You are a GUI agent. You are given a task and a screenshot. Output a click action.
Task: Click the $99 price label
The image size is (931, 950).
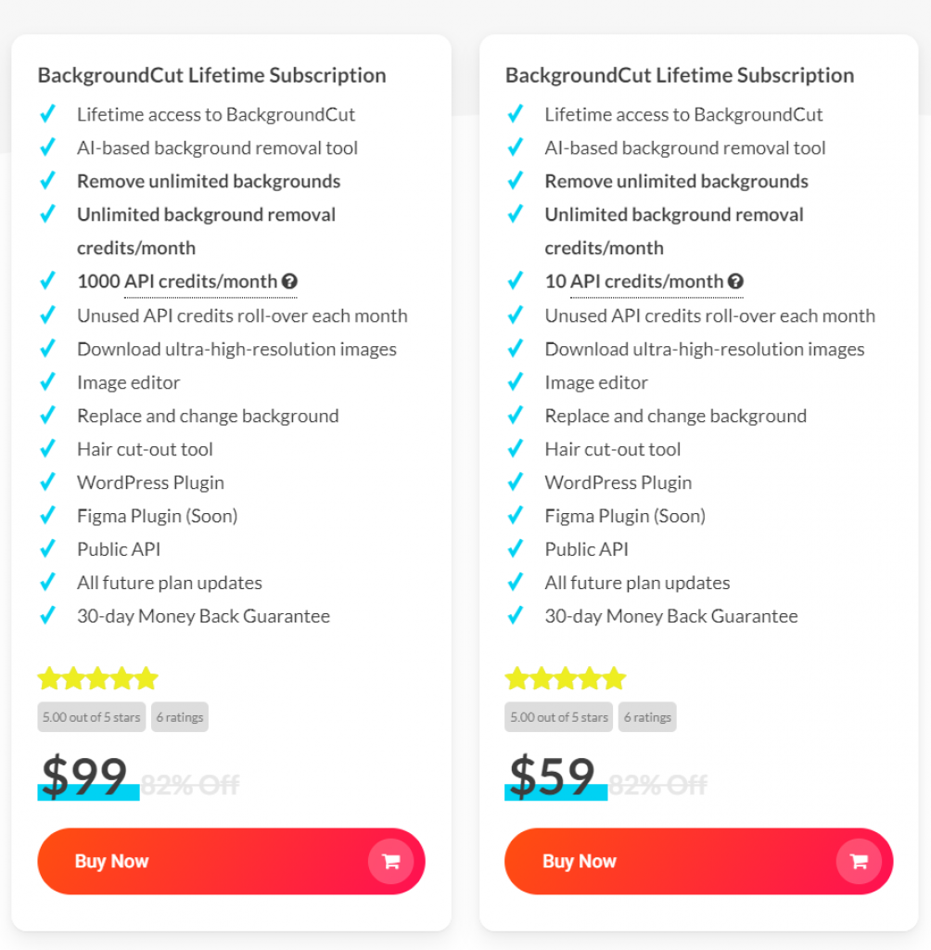pyautogui.click(x=84, y=777)
